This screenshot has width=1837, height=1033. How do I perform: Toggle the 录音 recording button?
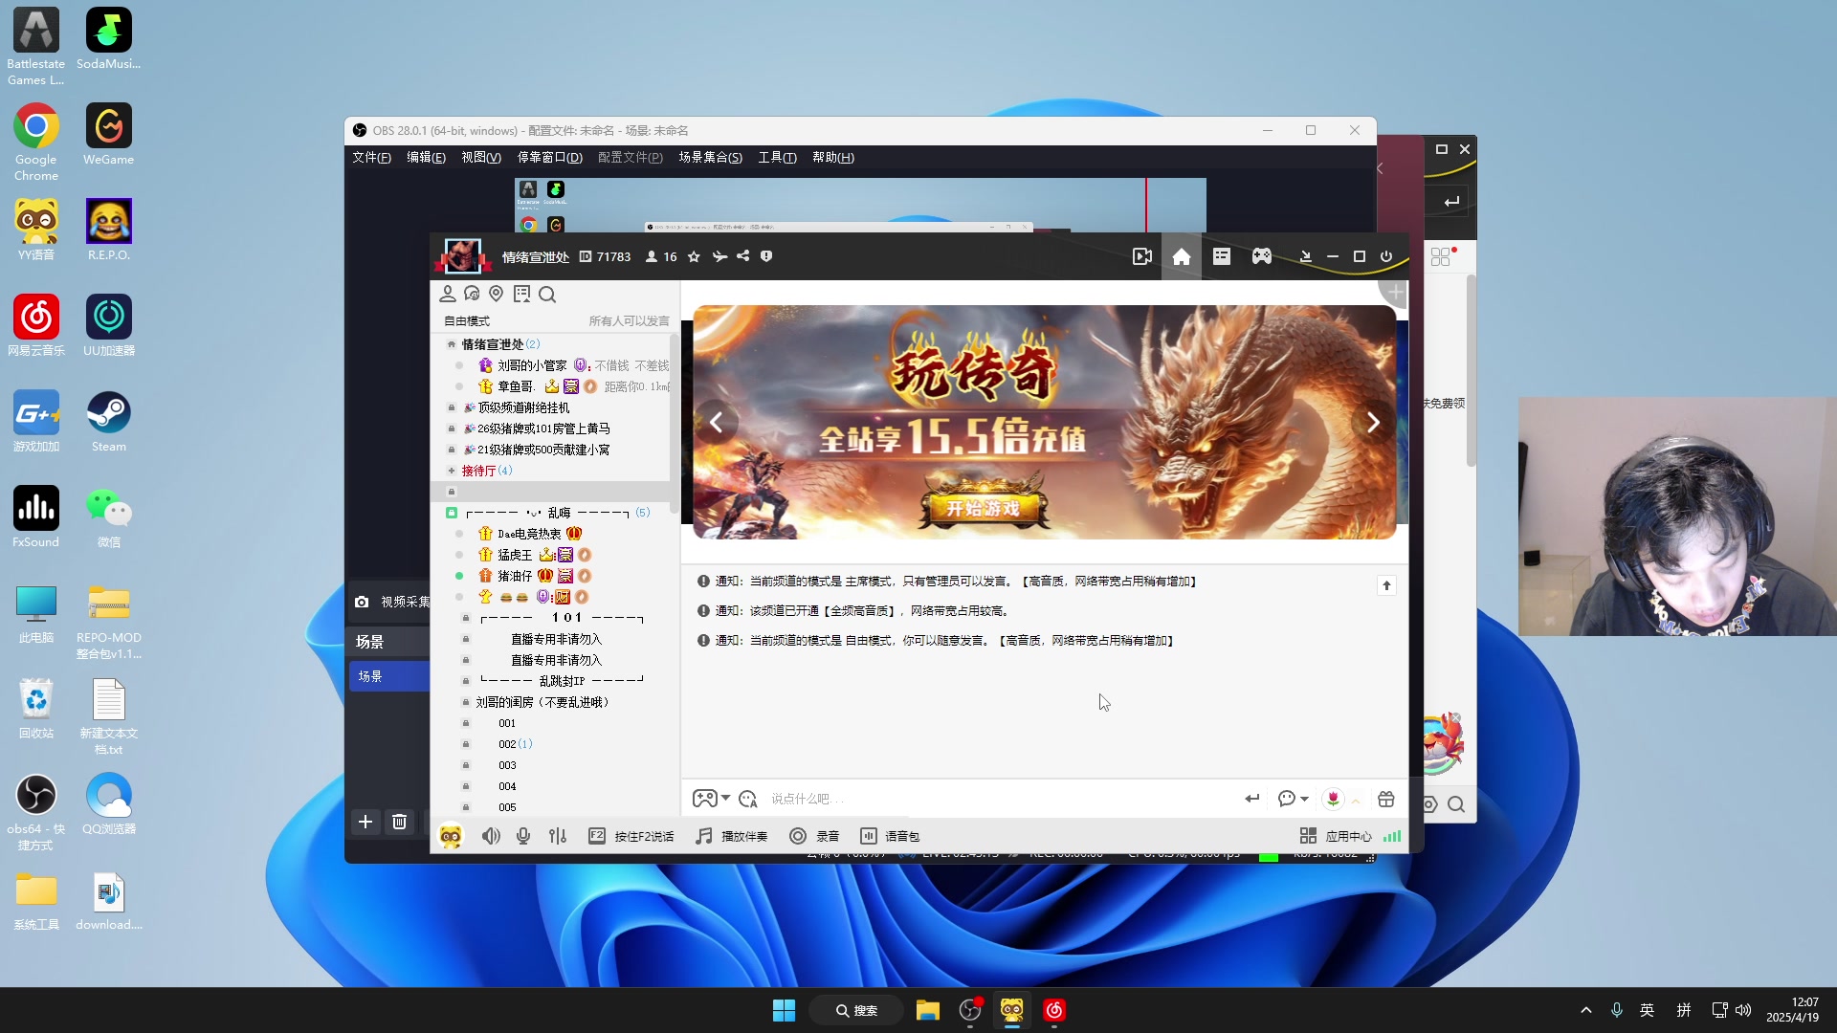point(814,836)
